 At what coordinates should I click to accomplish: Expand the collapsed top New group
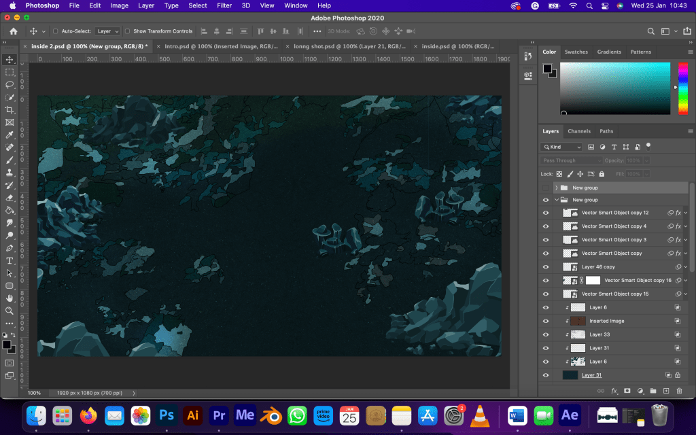coord(556,188)
